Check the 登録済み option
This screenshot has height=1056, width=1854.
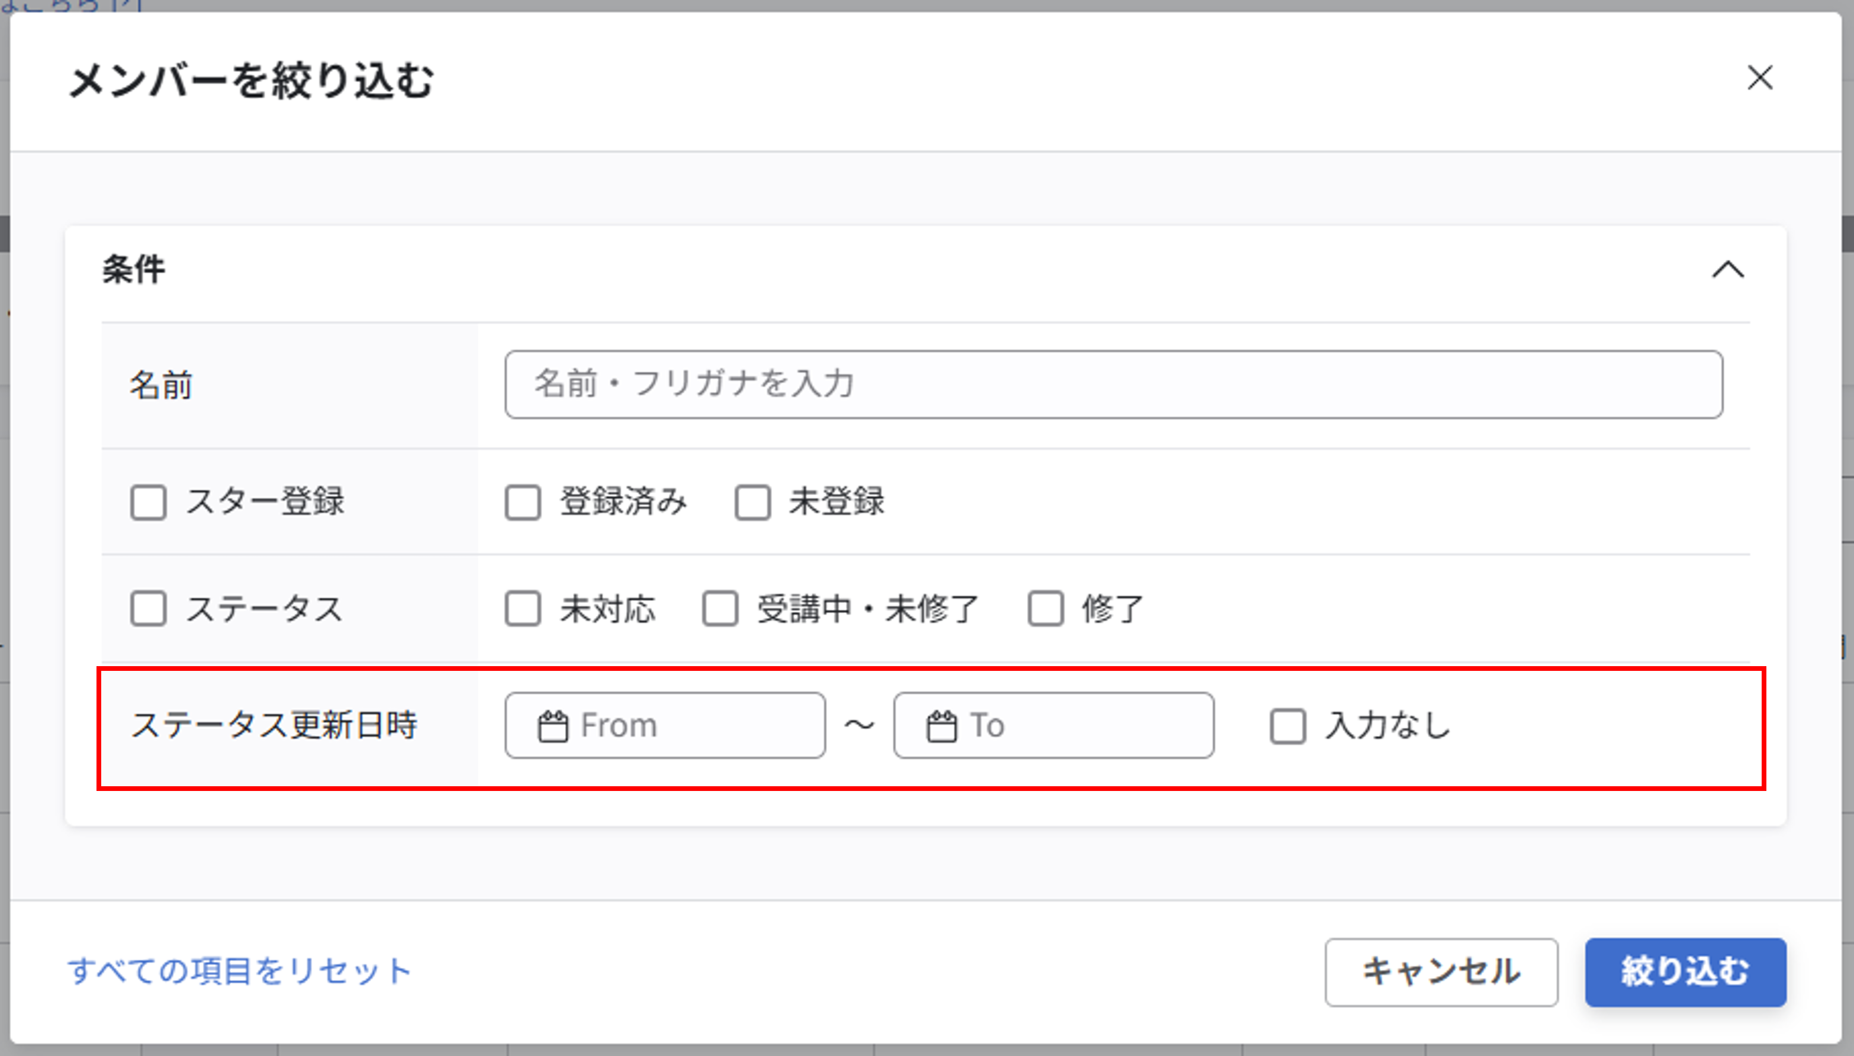click(x=523, y=503)
